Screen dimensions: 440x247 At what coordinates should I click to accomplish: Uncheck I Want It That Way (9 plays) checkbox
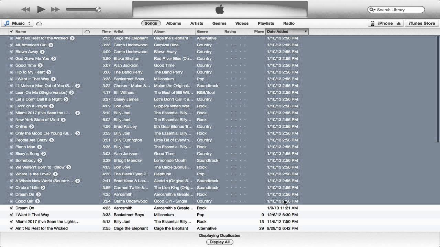[x=11, y=215]
